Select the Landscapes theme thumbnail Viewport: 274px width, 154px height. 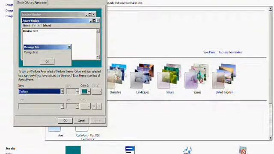click(x=142, y=76)
